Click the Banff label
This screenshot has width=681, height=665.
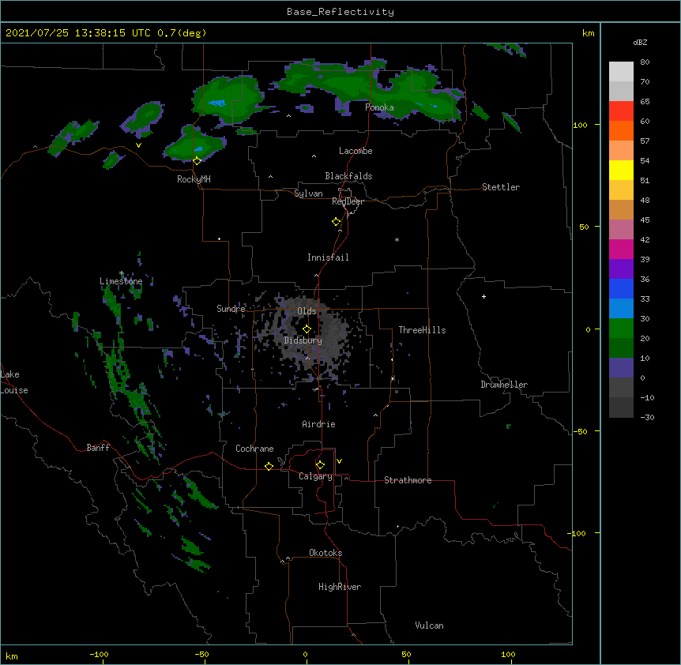click(98, 448)
